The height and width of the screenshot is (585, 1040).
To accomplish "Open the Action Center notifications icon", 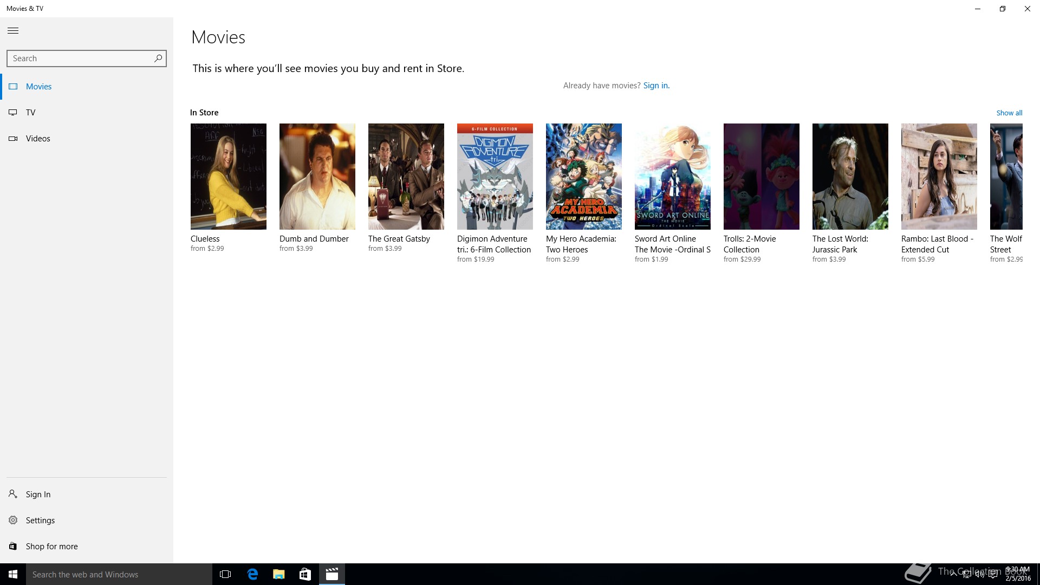I will click(993, 574).
